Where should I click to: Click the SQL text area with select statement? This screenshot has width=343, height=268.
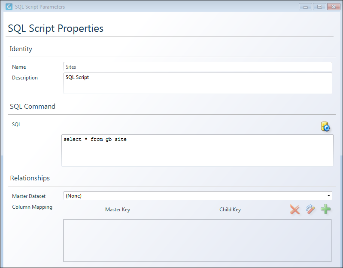click(197, 150)
